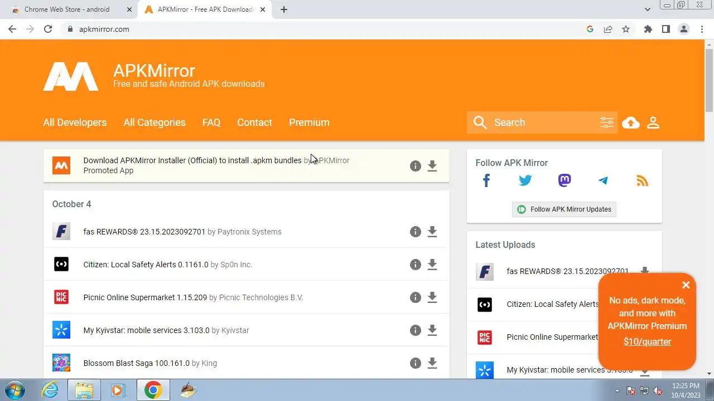Open the Premium page
Image resolution: width=714 pixels, height=401 pixels.
[309, 123]
